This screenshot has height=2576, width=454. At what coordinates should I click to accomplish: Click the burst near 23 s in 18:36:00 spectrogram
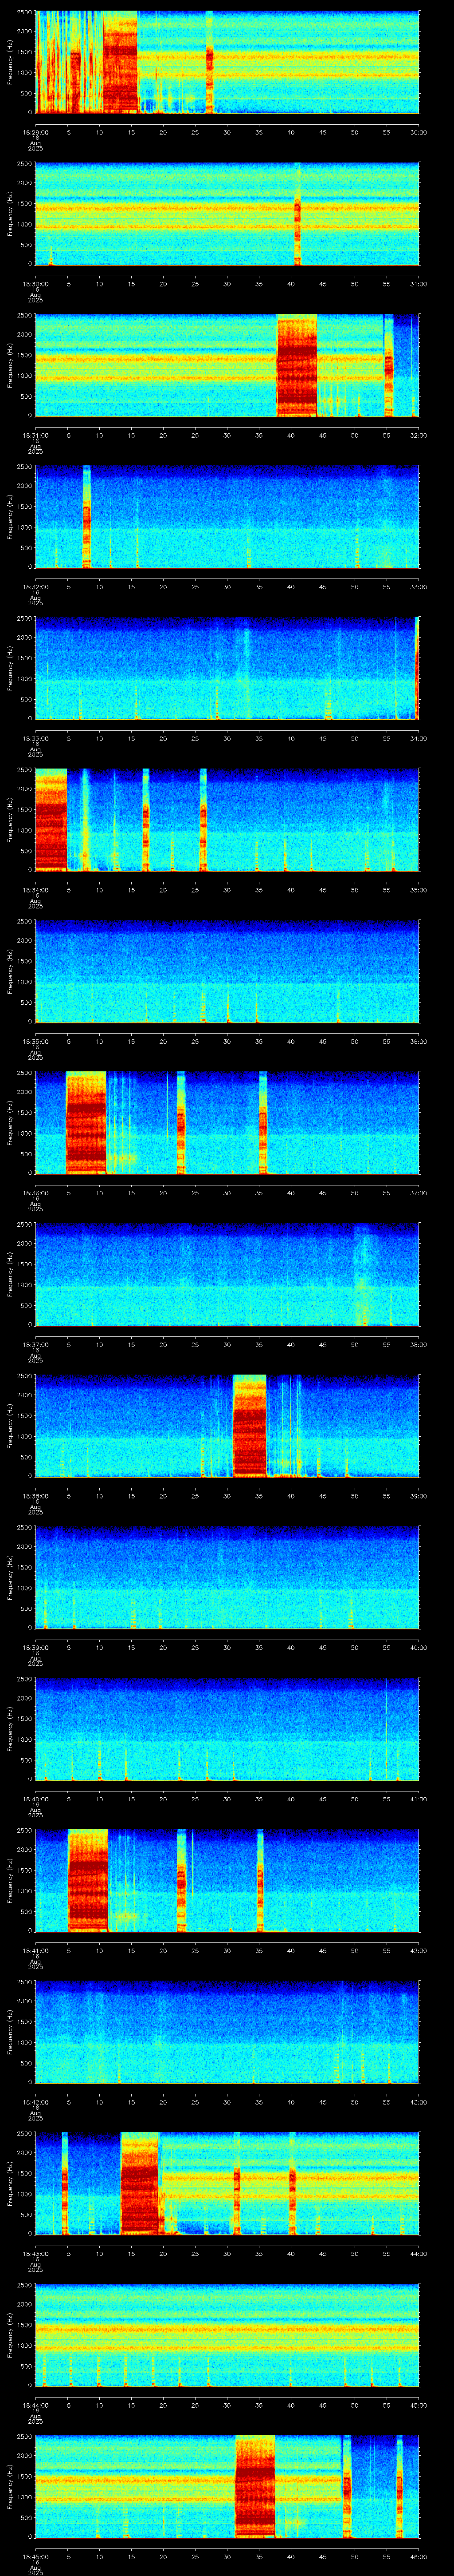click(x=180, y=1122)
